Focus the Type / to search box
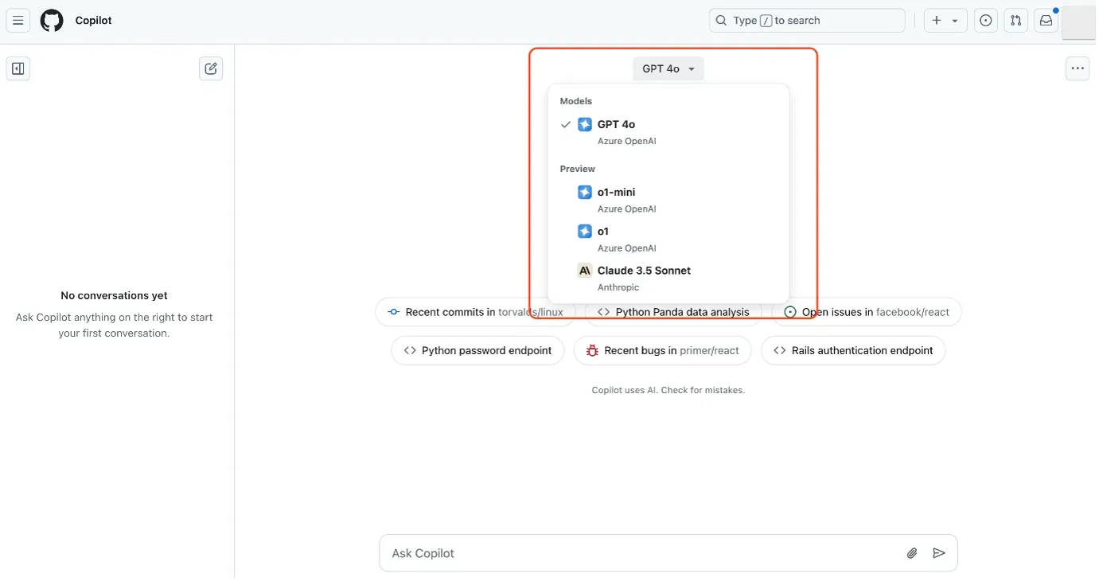Screen dimensions: 1099x581 [806, 21]
